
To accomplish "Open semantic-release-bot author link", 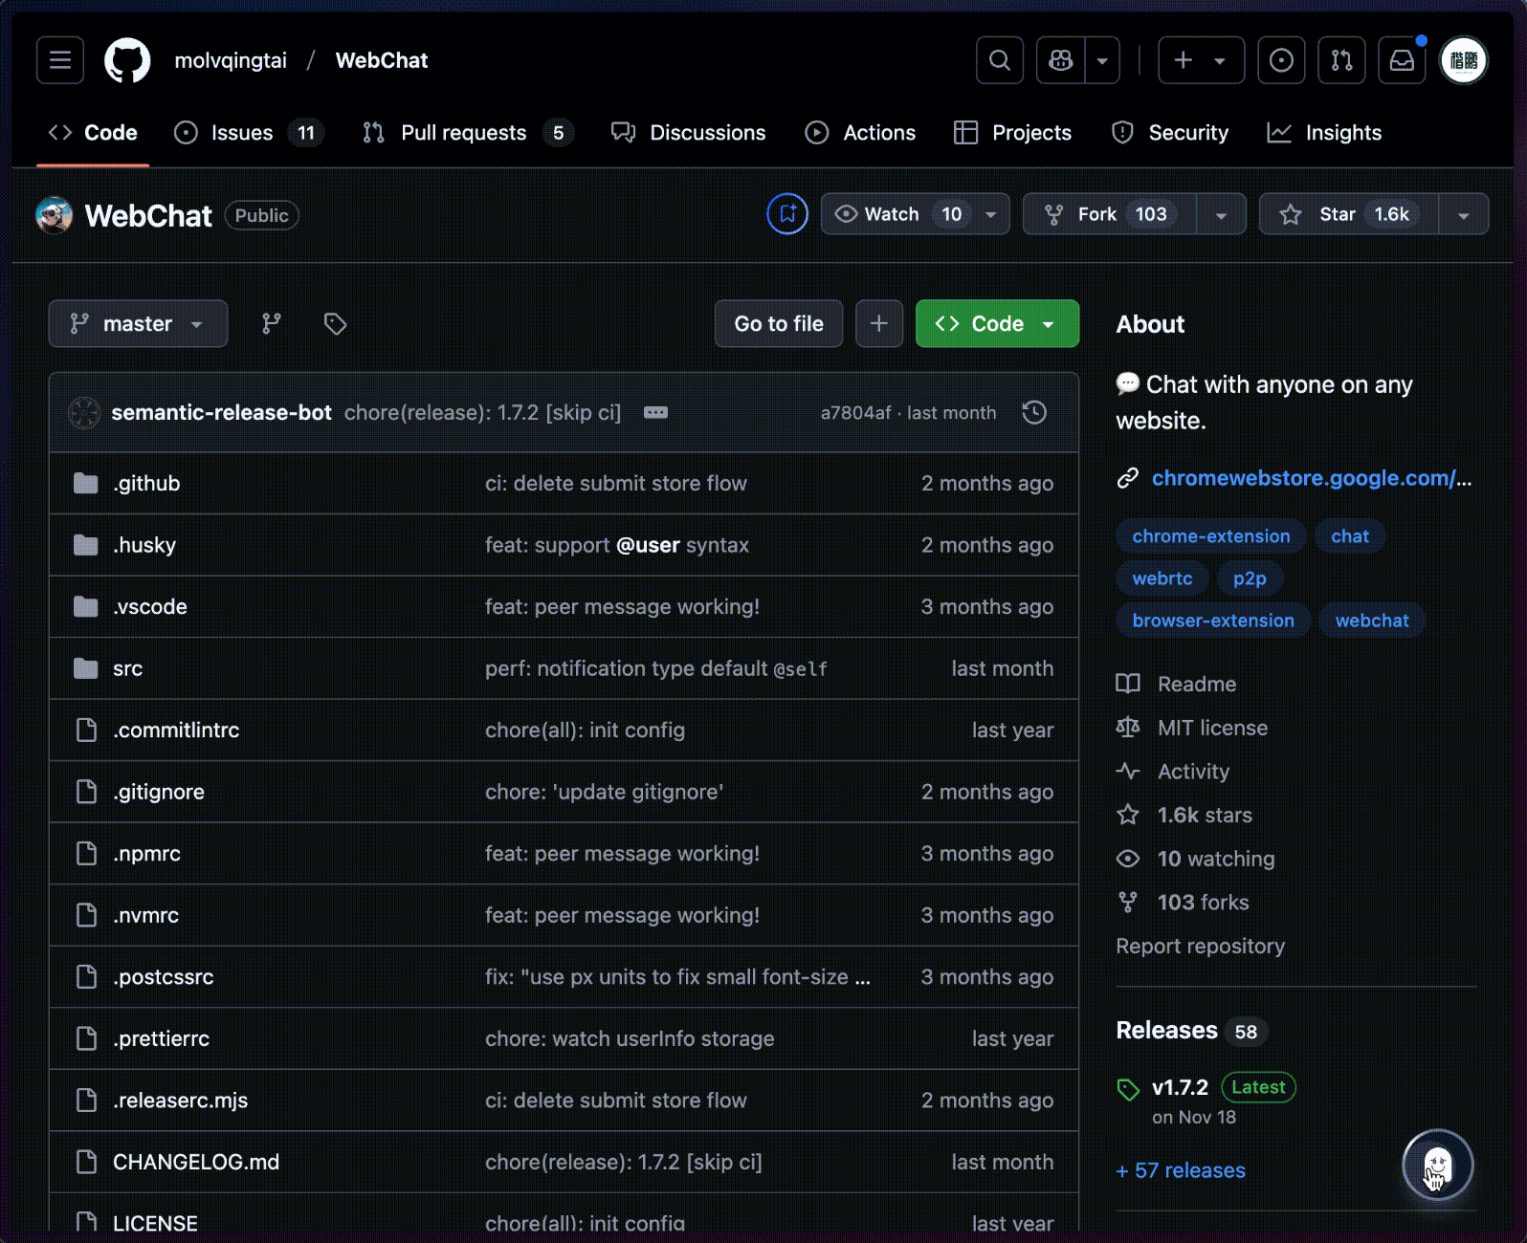I will (221, 412).
